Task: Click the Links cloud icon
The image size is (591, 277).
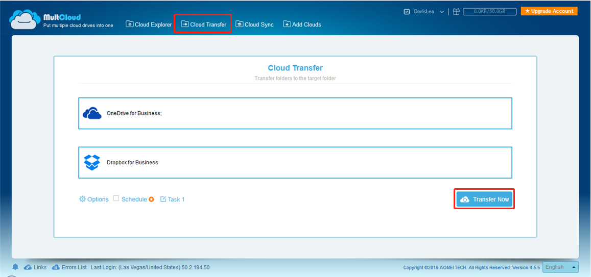Action: pyautogui.click(x=28, y=267)
